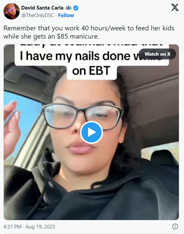Click the "$85 manicure" line of text
This screenshot has width=184, height=234.
coord(51,37)
